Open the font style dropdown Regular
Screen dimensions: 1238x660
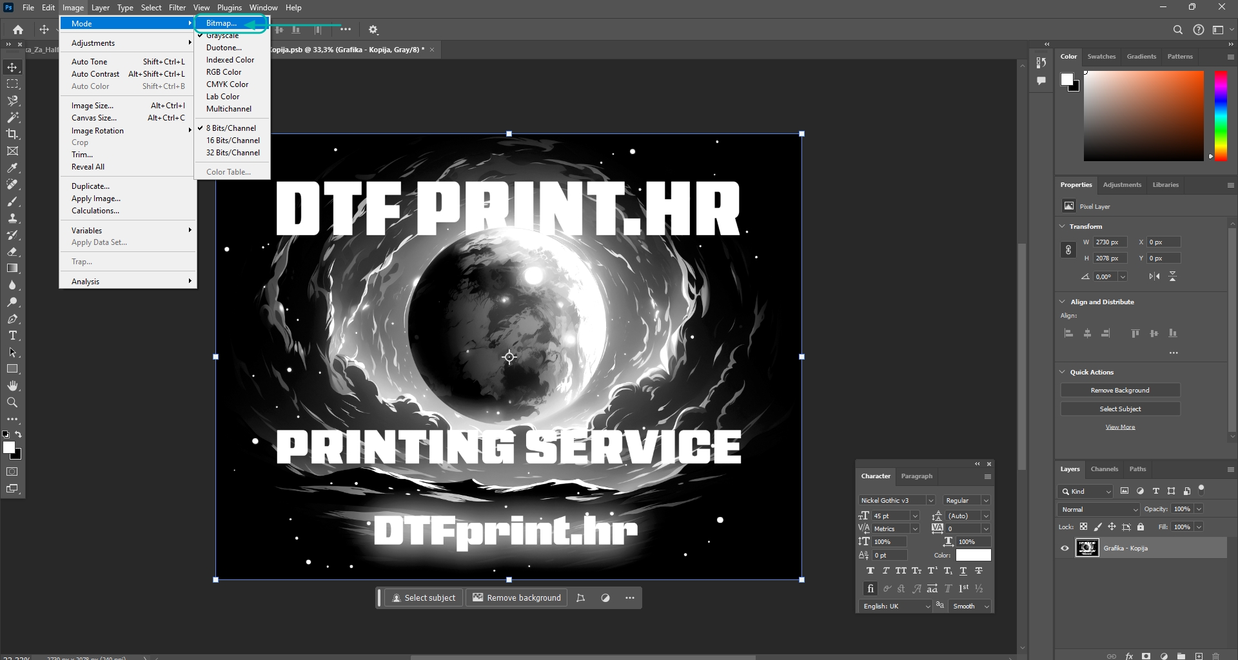[x=967, y=500]
